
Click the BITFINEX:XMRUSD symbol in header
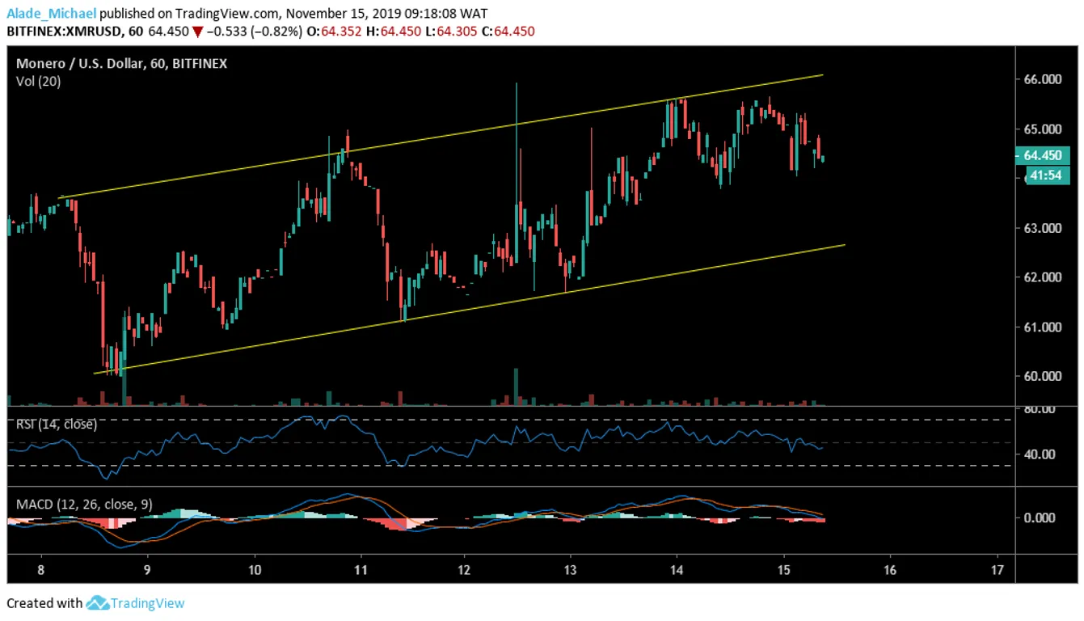point(65,32)
